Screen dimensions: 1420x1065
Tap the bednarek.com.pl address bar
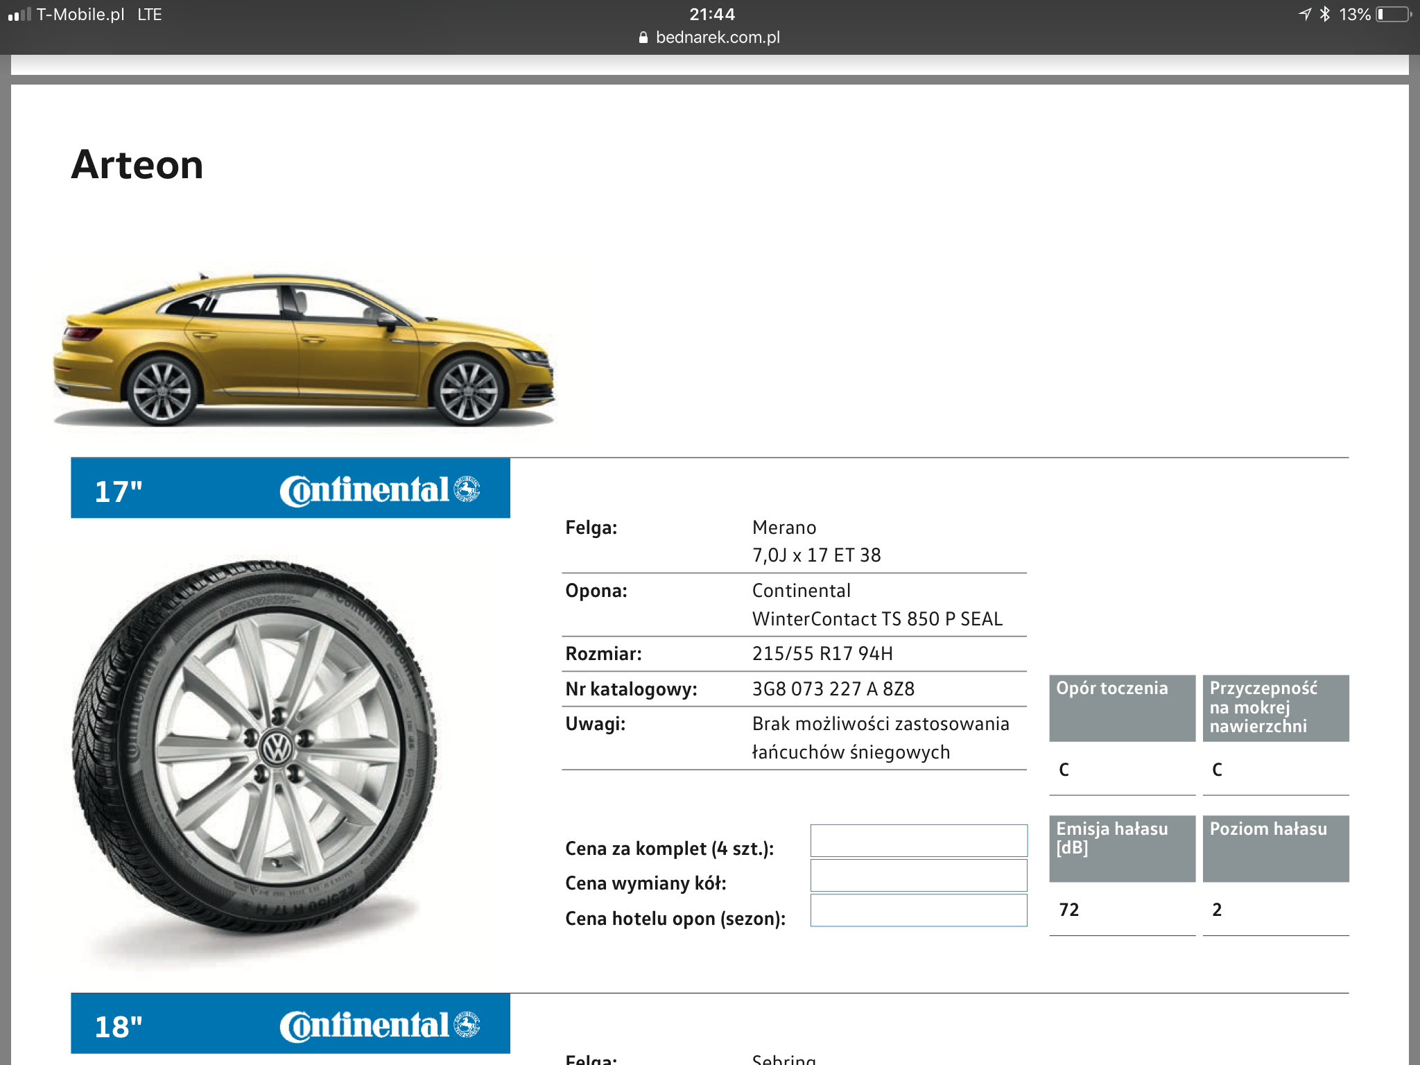[717, 37]
